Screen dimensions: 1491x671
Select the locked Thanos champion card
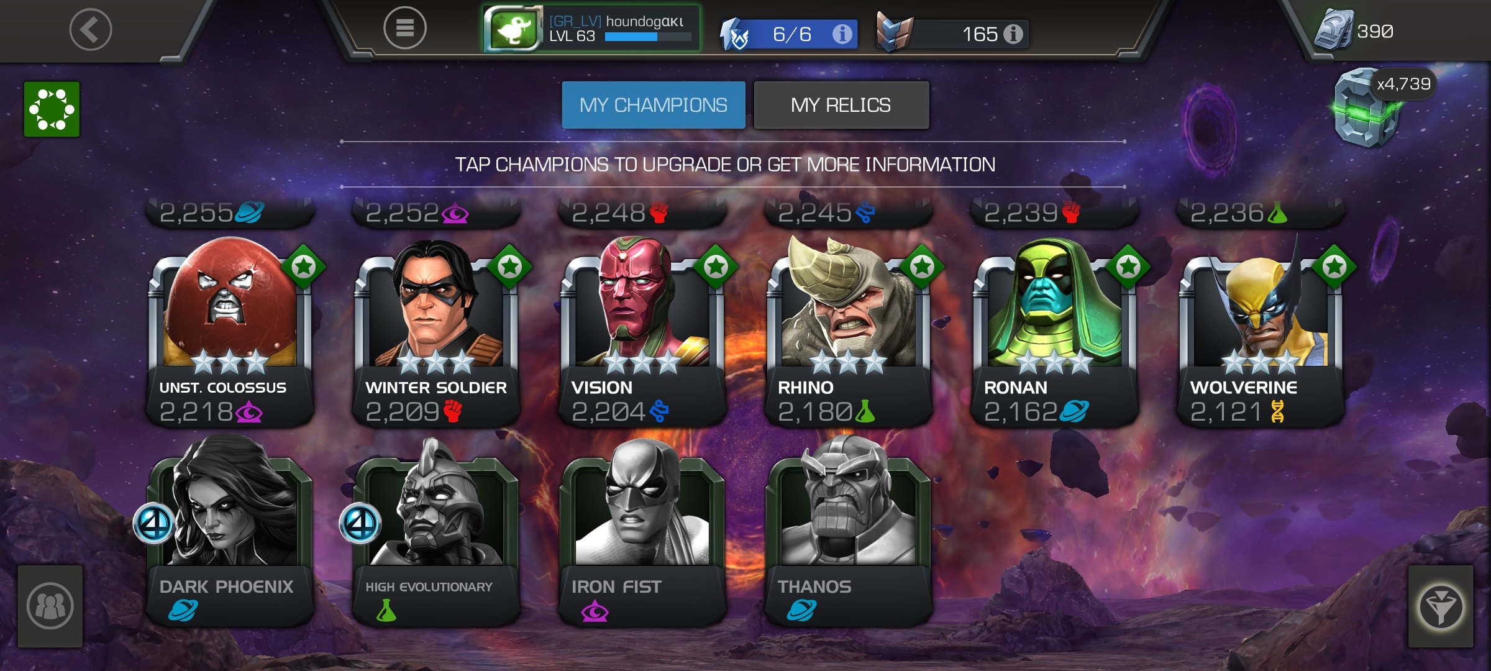point(849,531)
